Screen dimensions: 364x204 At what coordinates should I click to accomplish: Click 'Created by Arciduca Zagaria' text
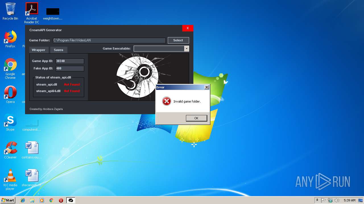click(x=46, y=109)
